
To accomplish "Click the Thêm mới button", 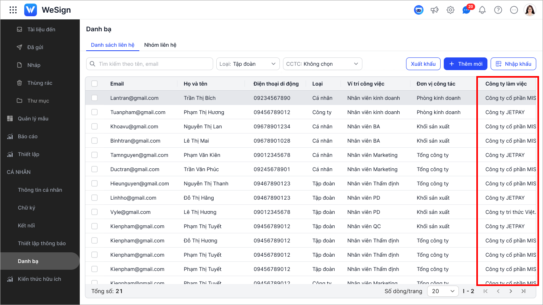I will 465,64.
